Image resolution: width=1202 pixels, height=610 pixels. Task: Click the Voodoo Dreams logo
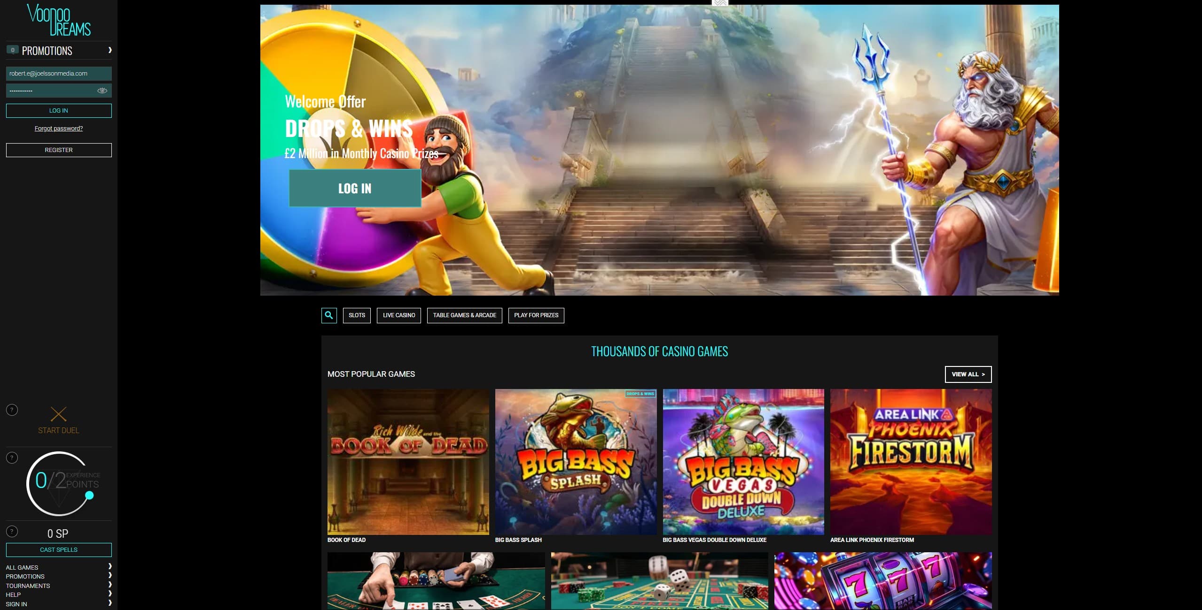pyautogui.click(x=59, y=20)
